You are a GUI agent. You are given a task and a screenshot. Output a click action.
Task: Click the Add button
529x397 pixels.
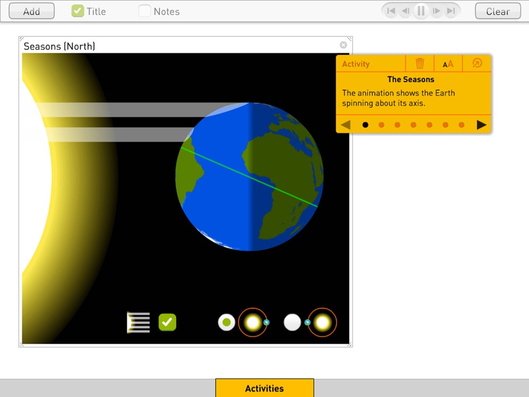(32, 11)
